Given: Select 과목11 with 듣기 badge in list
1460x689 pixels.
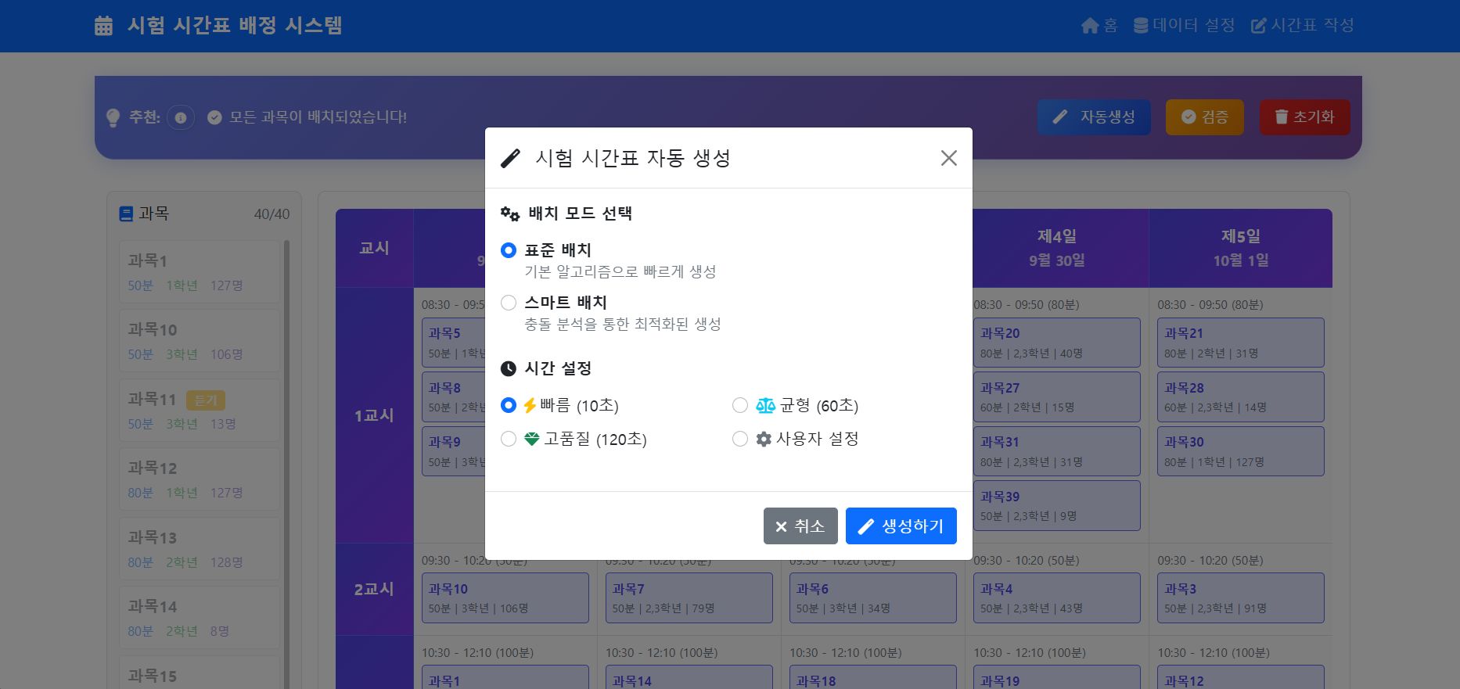Looking at the screenshot, I should [x=200, y=410].
